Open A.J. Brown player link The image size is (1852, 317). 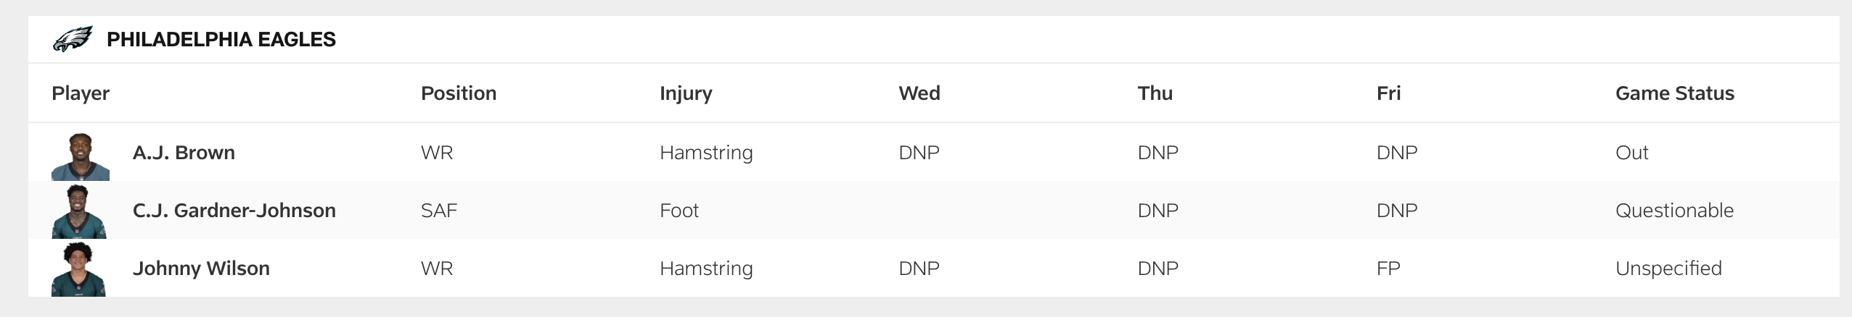coord(184,153)
